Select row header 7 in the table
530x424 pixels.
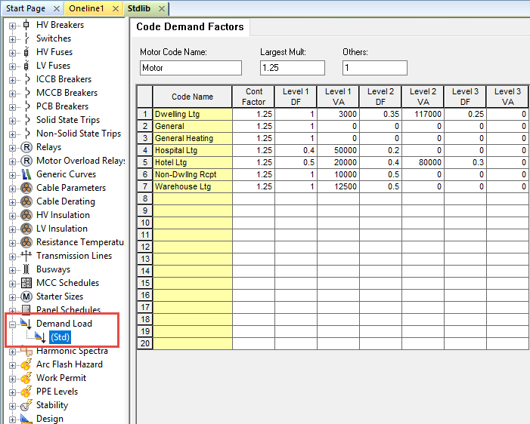tap(144, 186)
